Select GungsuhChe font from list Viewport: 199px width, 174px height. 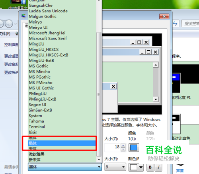point(62,6)
